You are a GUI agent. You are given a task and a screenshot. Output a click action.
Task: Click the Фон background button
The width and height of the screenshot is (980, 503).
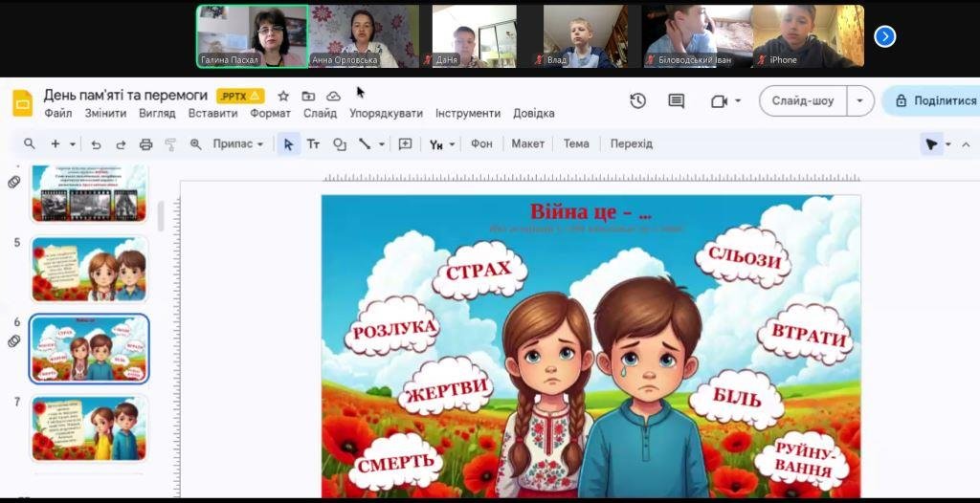tap(481, 143)
